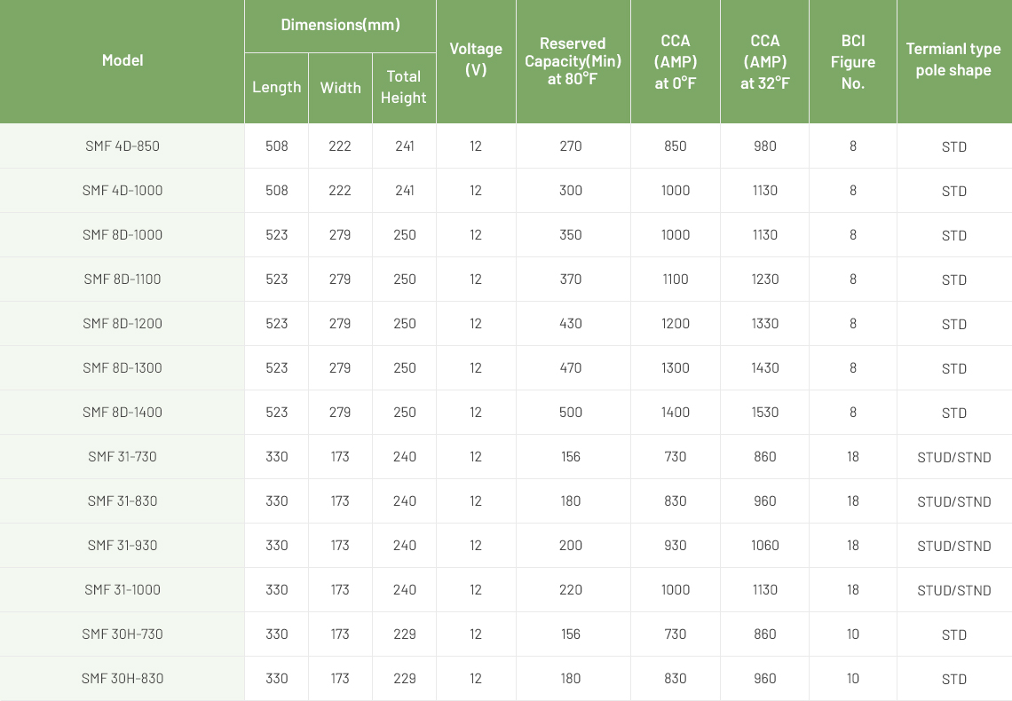
Task: Click the SMF 4D-1000 model name
Action: [122, 191]
